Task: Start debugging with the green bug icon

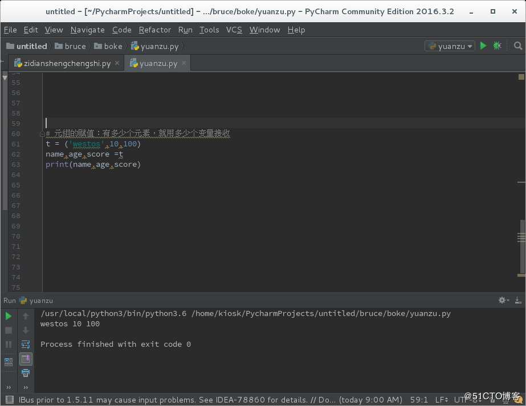Action: [x=497, y=46]
